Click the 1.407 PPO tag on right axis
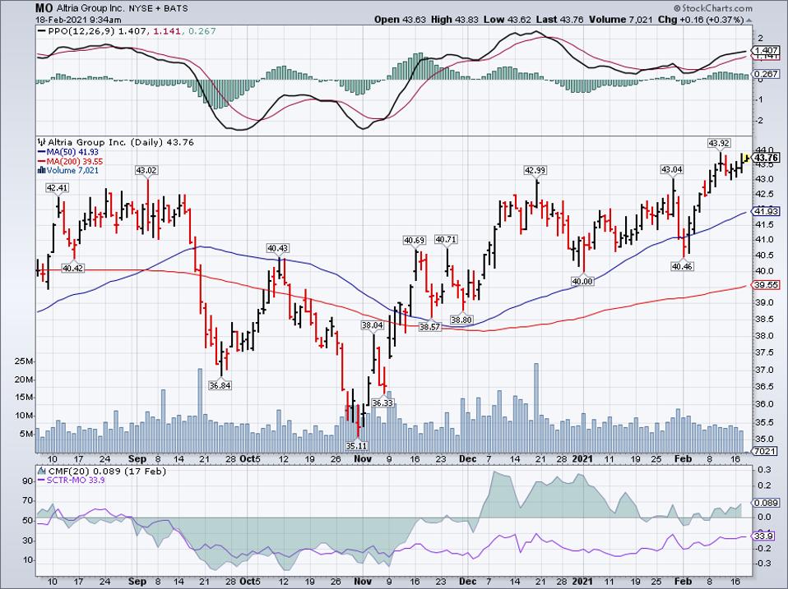Image resolution: width=788 pixels, height=589 pixels. pos(767,51)
